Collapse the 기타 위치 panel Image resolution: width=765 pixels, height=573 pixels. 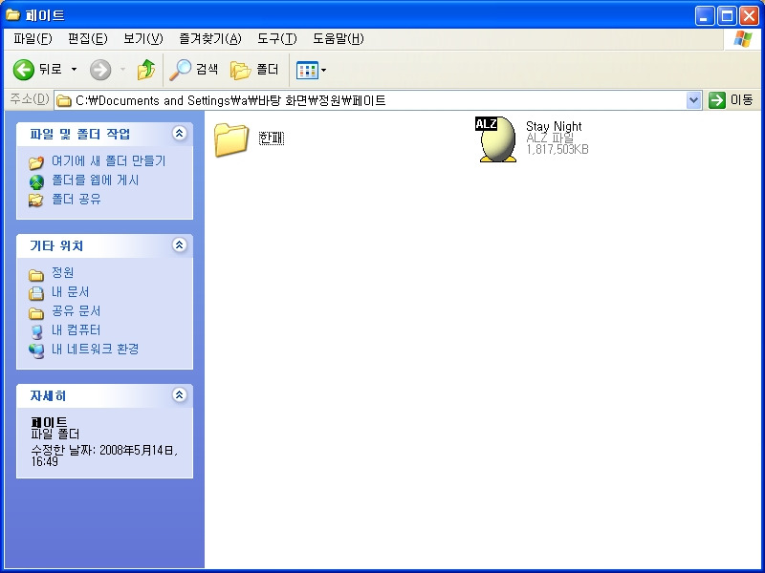pos(179,245)
